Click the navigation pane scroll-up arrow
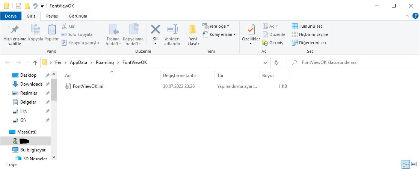Viewport: 420px width, 169px height. (54, 74)
